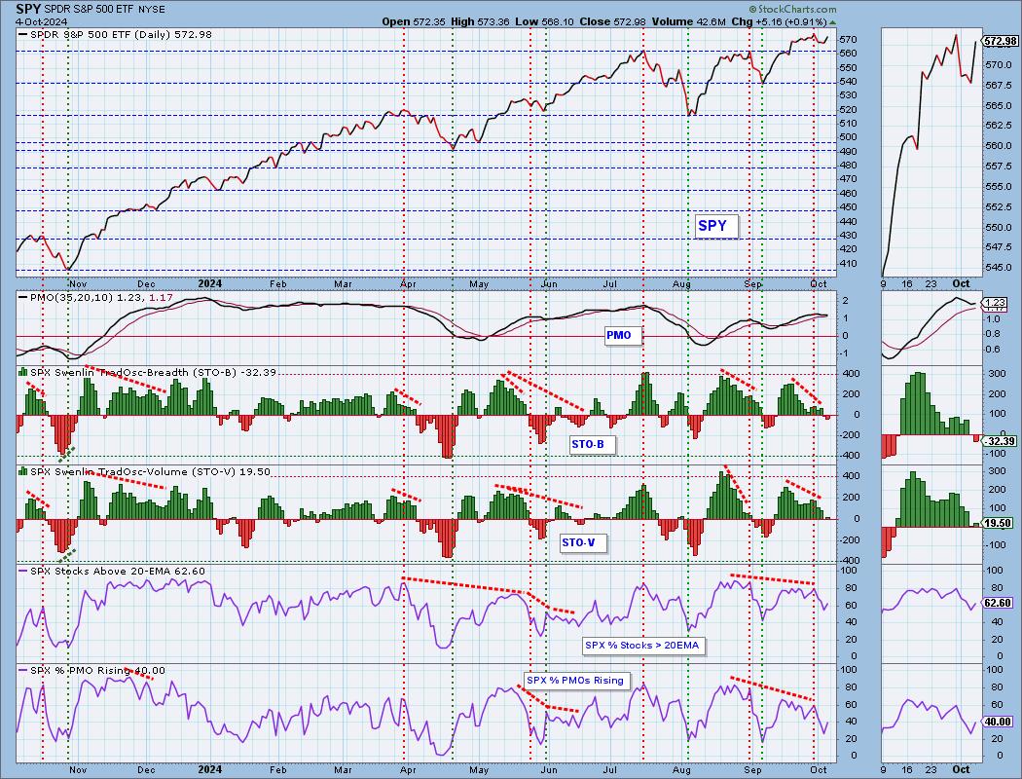This screenshot has width=1022, height=779.
Task: Click the 1.23 PMO value tag
Action: tap(996, 303)
